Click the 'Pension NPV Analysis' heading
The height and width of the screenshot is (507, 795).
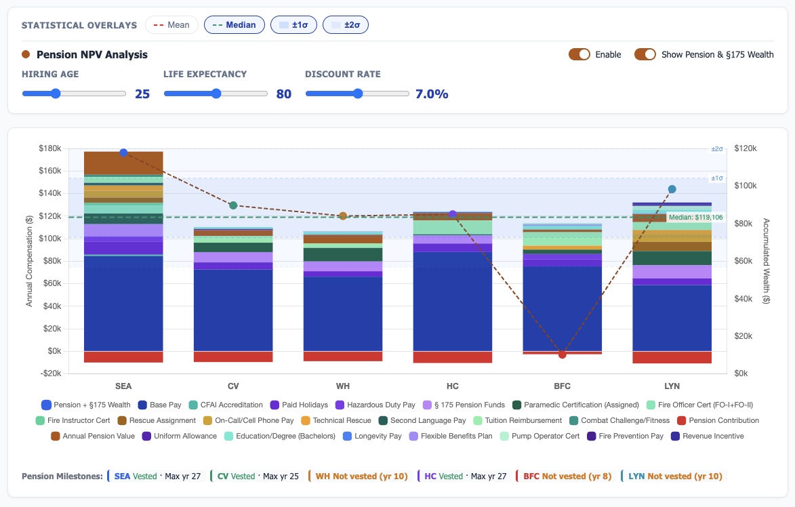pos(91,55)
